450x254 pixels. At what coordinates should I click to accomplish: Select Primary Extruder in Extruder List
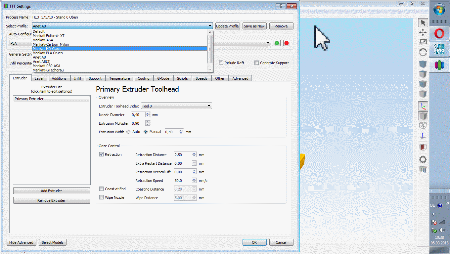point(52,99)
